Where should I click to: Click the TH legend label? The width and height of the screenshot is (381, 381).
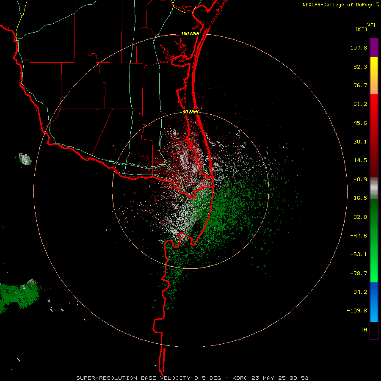364,330
